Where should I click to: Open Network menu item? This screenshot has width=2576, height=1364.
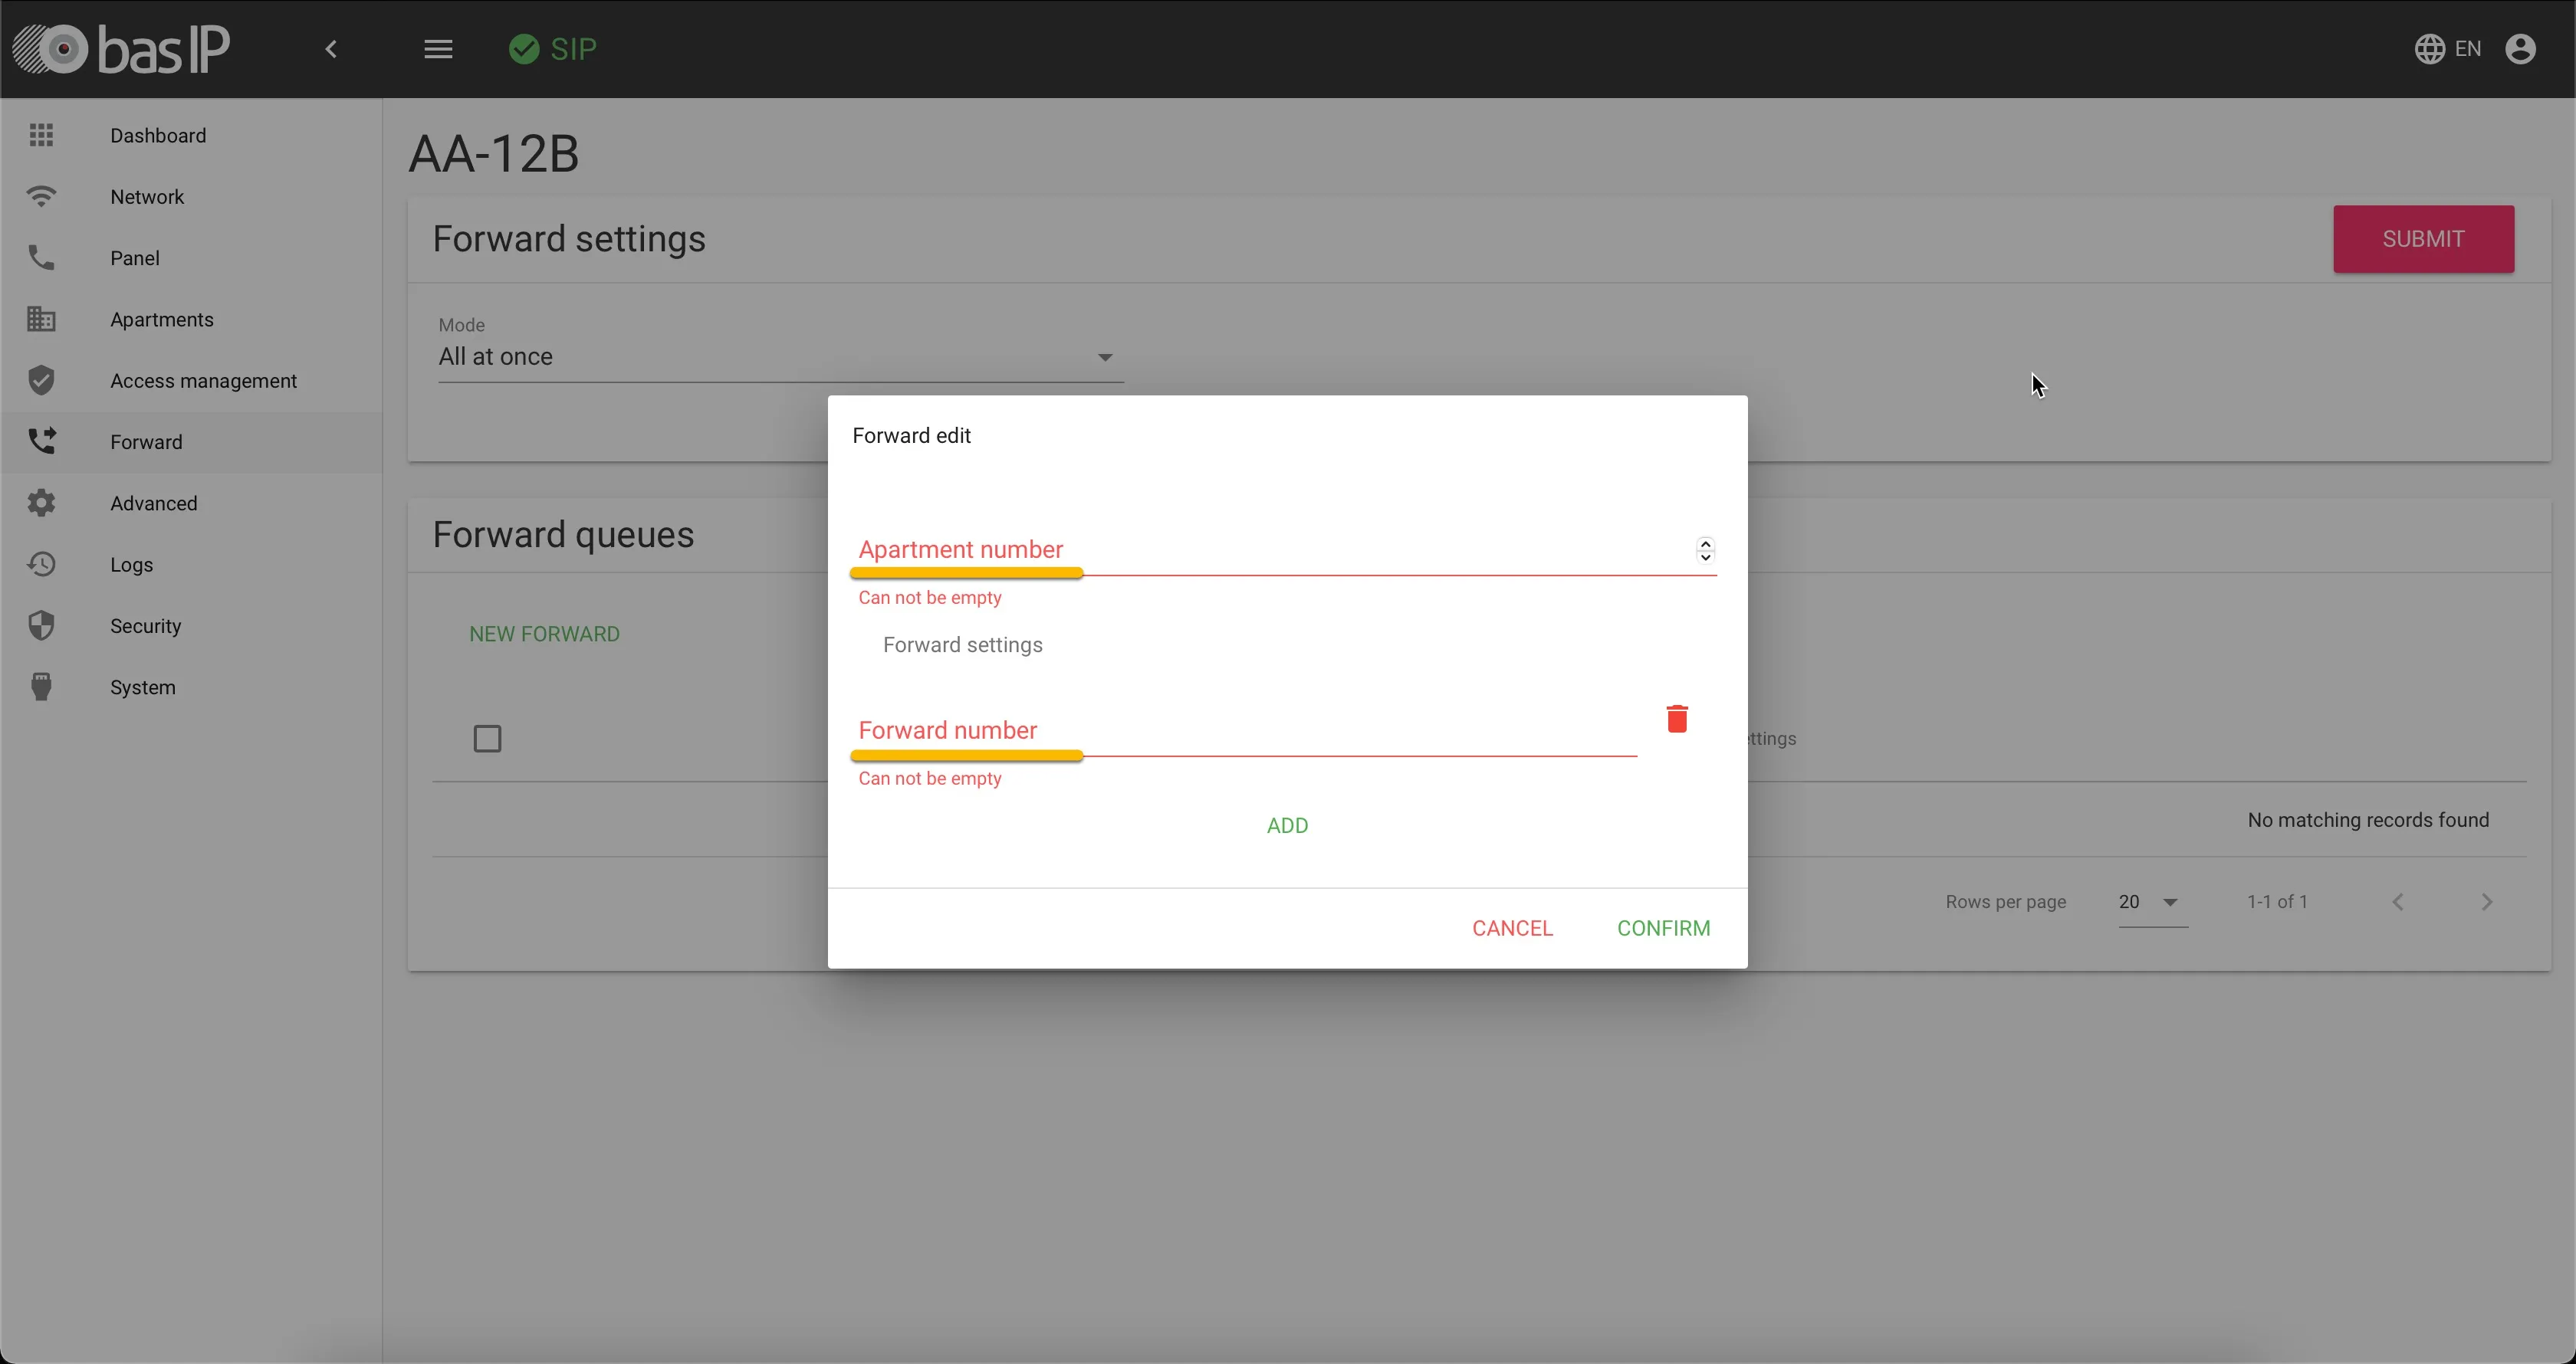click(191, 197)
